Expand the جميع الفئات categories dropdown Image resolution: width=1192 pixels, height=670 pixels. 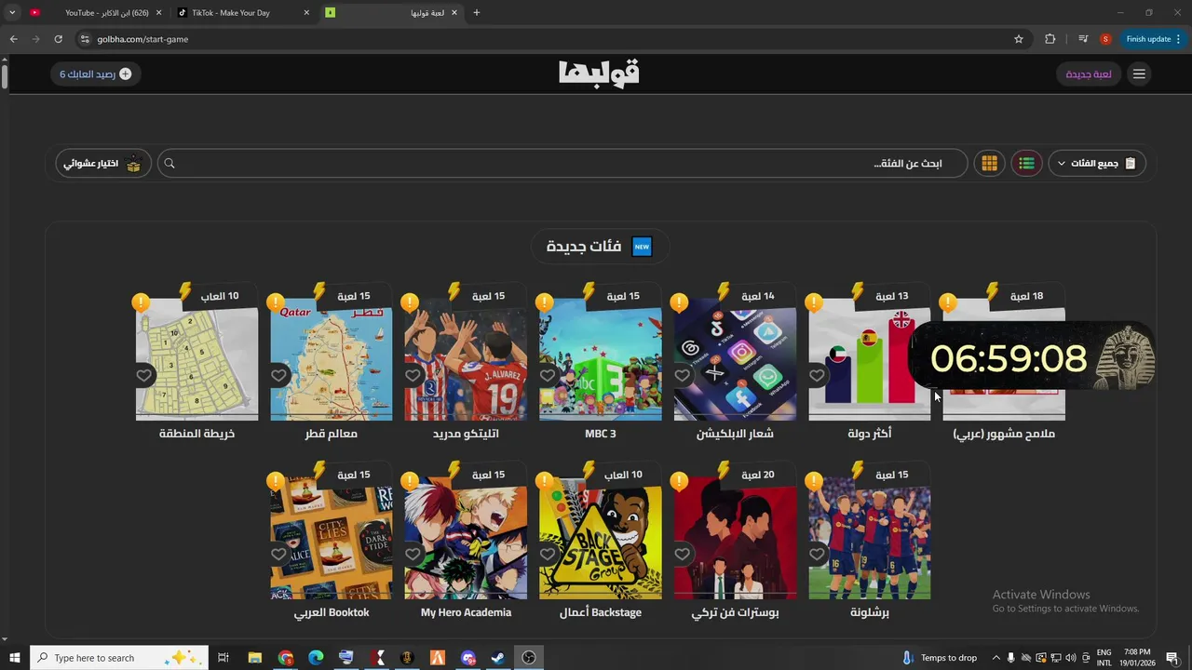[1097, 164]
